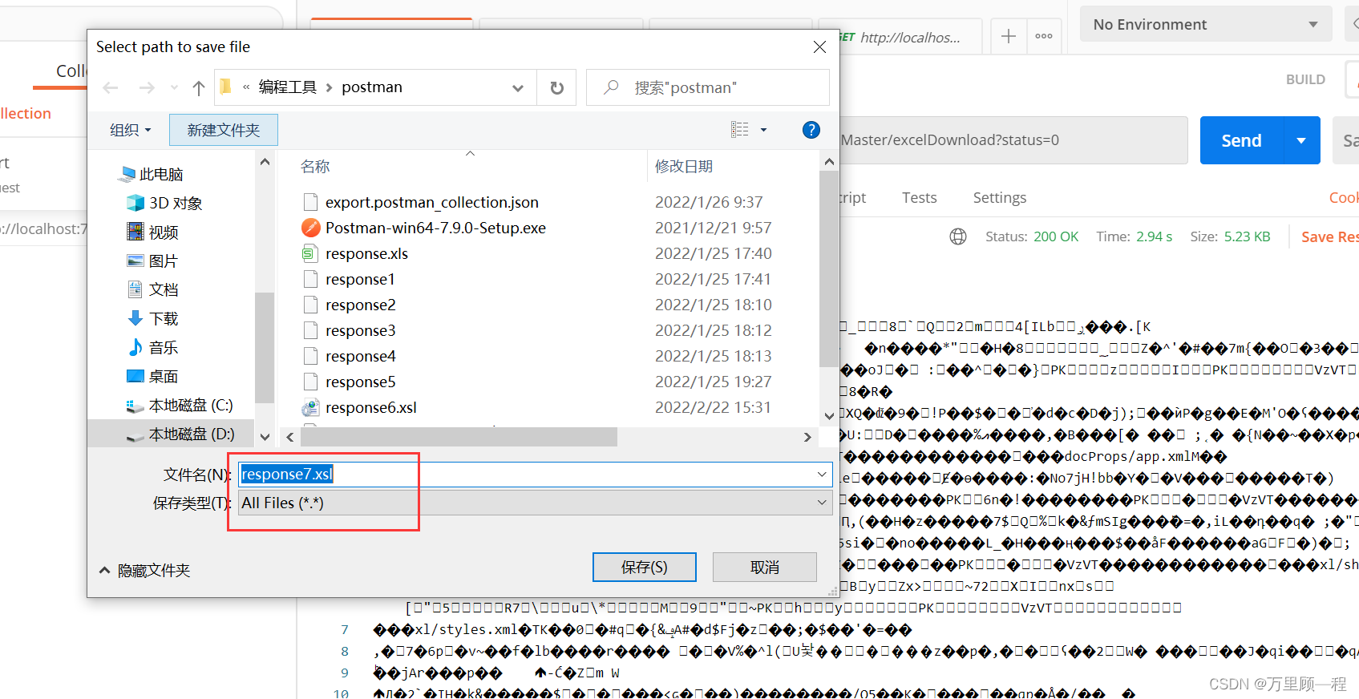1359x699 pixels.
Task: Open the 组织 menu
Action: coord(131,130)
